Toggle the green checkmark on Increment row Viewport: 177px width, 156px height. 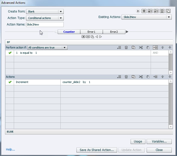point(10,82)
